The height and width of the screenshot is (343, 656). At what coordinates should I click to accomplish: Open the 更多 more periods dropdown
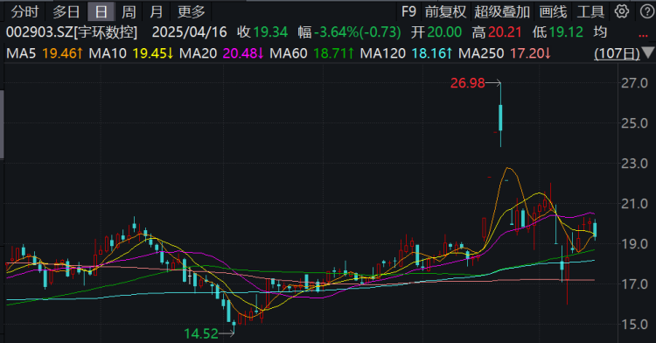coord(192,11)
